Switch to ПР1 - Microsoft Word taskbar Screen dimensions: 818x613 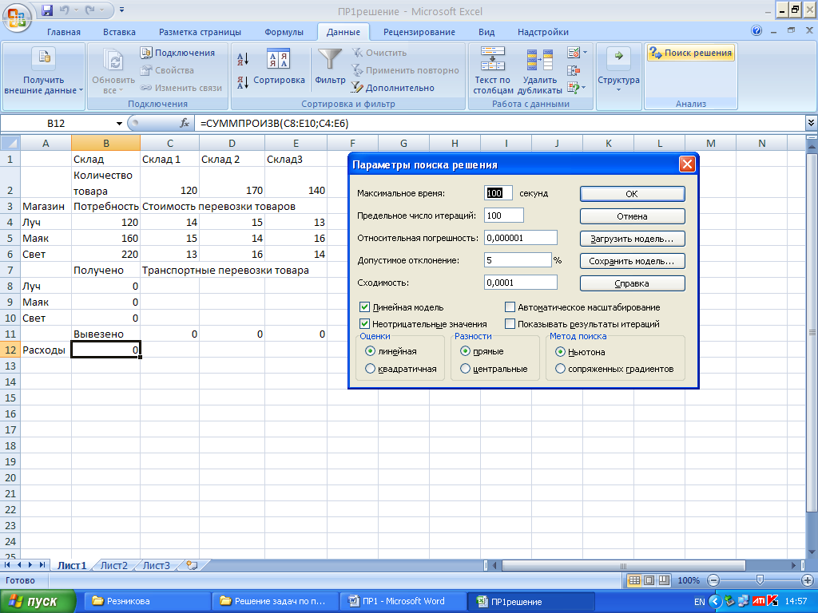pos(403,601)
